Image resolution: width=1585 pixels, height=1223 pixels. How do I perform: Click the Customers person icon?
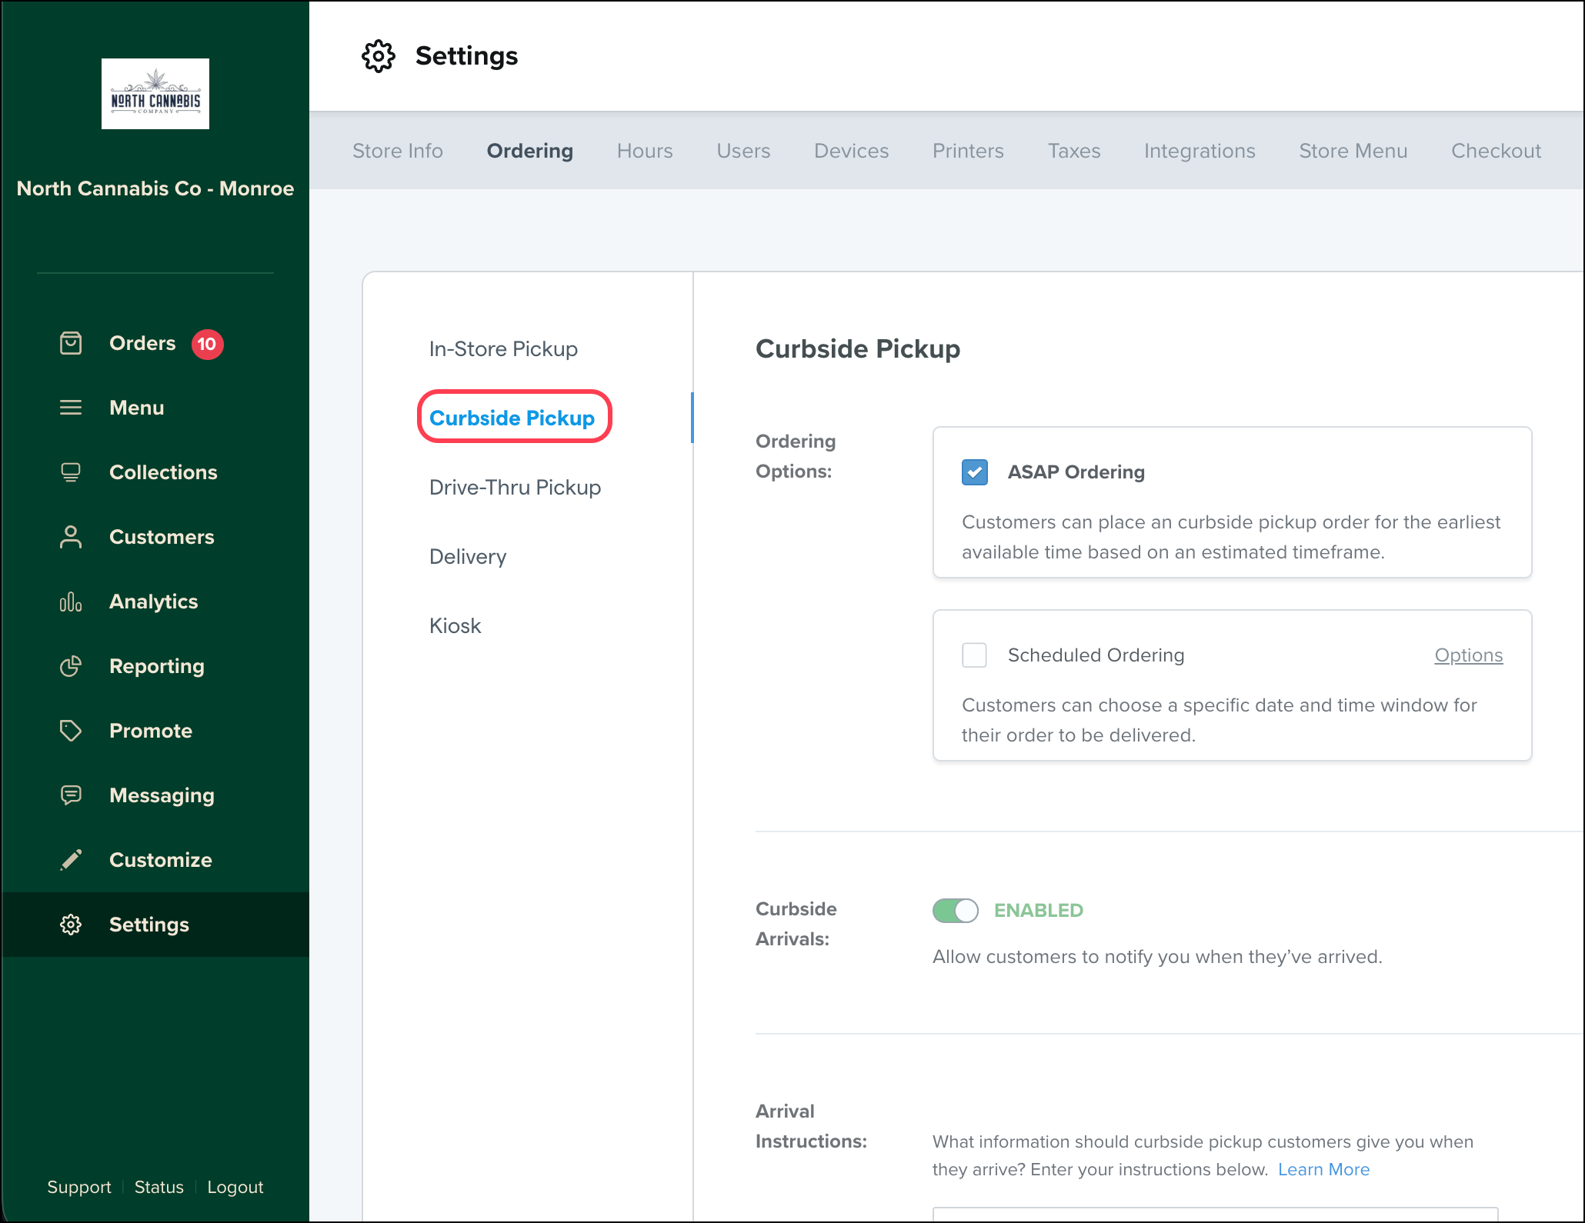click(71, 537)
